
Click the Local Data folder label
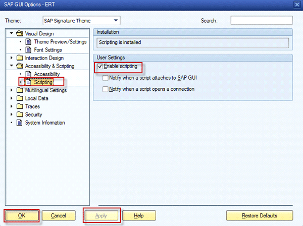click(x=37, y=98)
